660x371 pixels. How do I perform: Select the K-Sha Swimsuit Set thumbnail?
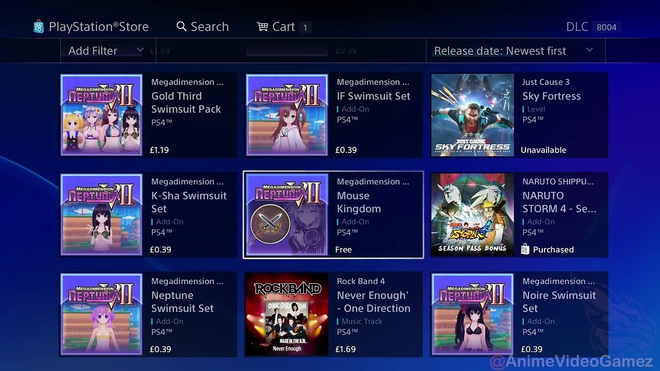click(102, 214)
